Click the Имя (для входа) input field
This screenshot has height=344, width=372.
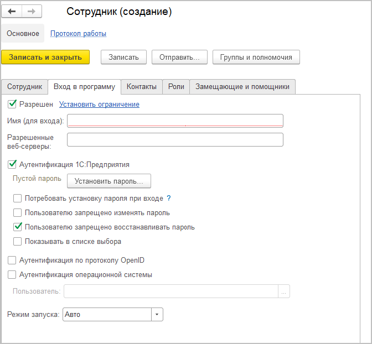(175, 121)
